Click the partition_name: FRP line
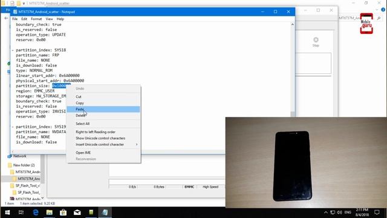The image size is (387, 218). point(37,55)
